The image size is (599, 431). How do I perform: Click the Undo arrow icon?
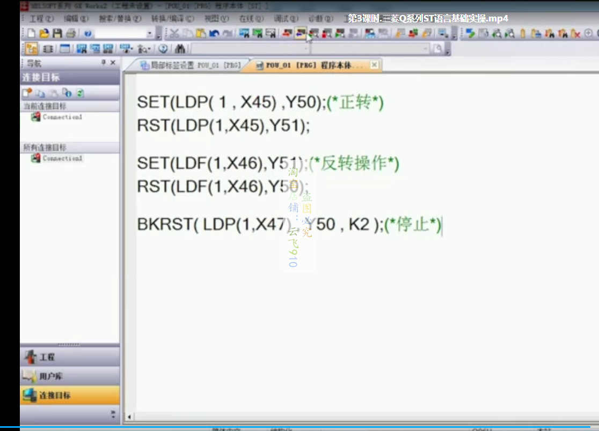pos(214,34)
